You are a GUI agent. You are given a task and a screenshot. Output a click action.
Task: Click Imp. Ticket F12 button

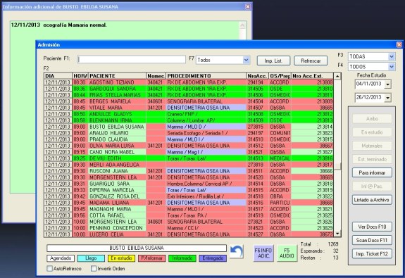tap(372, 254)
